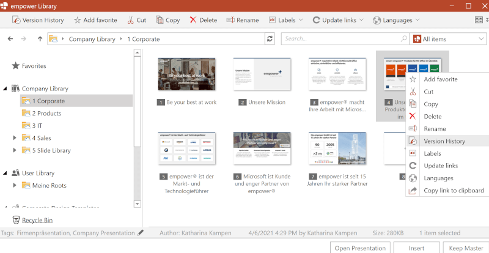Choose Rename in the context menu
Screen dimensions: 489x253
[447, 129]
